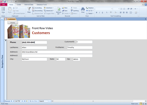Sort records Ascending
The height and width of the screenshot is (105, 147).
[37, 8]
